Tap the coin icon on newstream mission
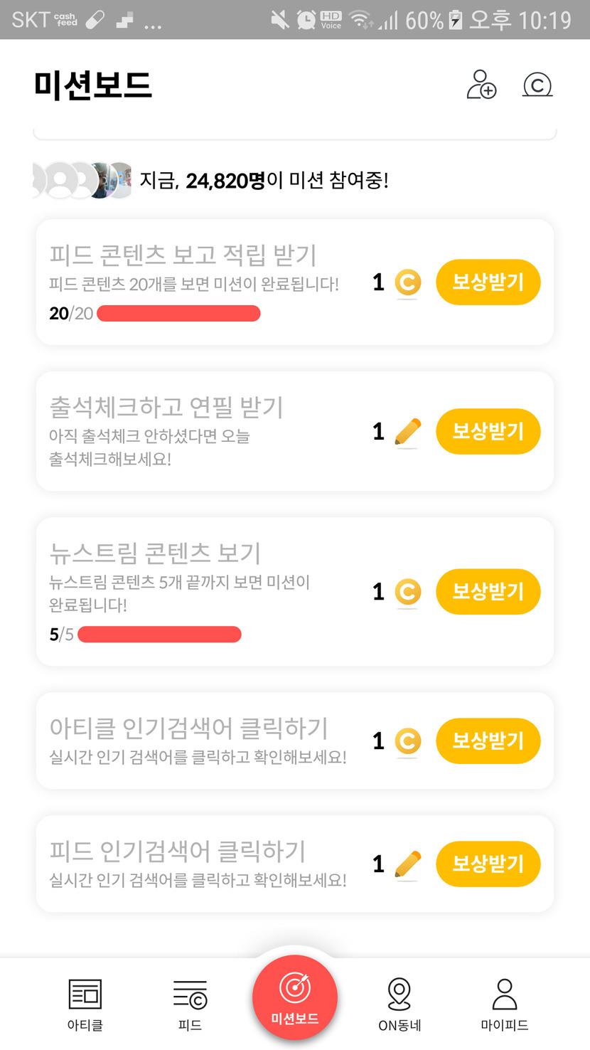The height and width of the screenshot is (1050, 590). click(407, 592)
